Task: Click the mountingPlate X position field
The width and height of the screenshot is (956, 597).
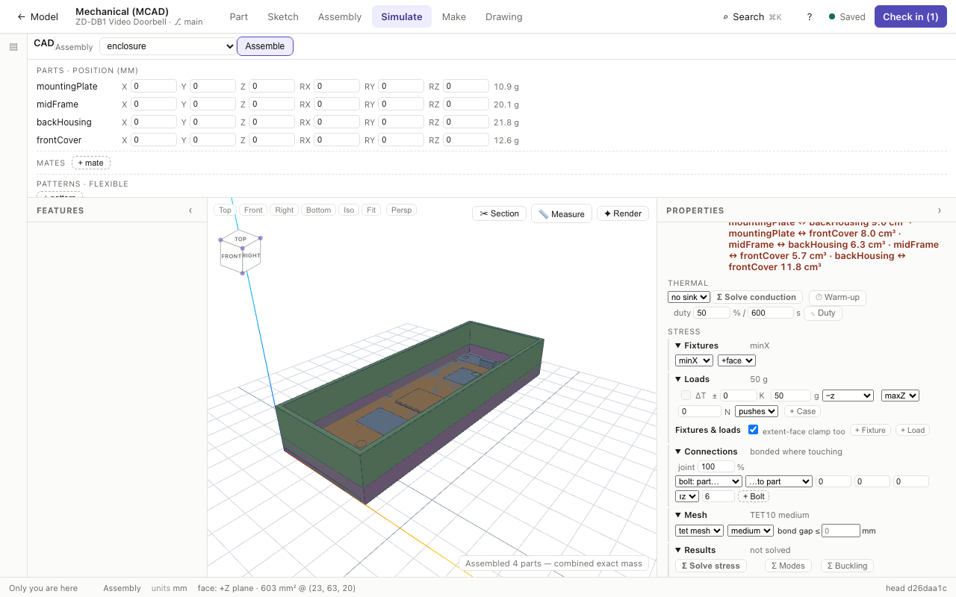Action: (154, 86)
